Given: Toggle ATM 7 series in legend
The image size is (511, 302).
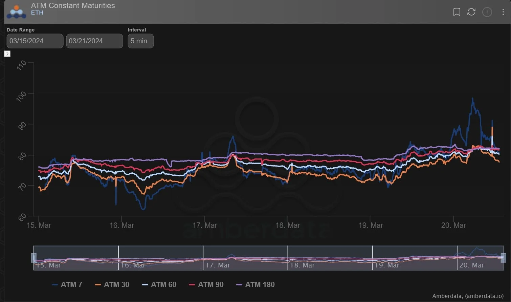Looking at the screenshot, I should [x=67, y=285].
